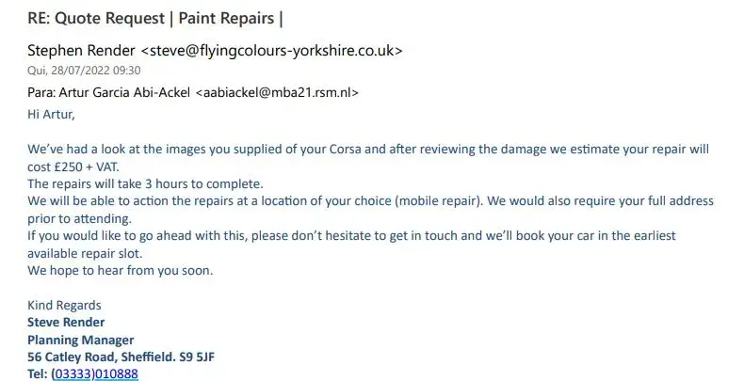Click the Kind Regards sign-off
Screen dimensions: 744x381
64,305
